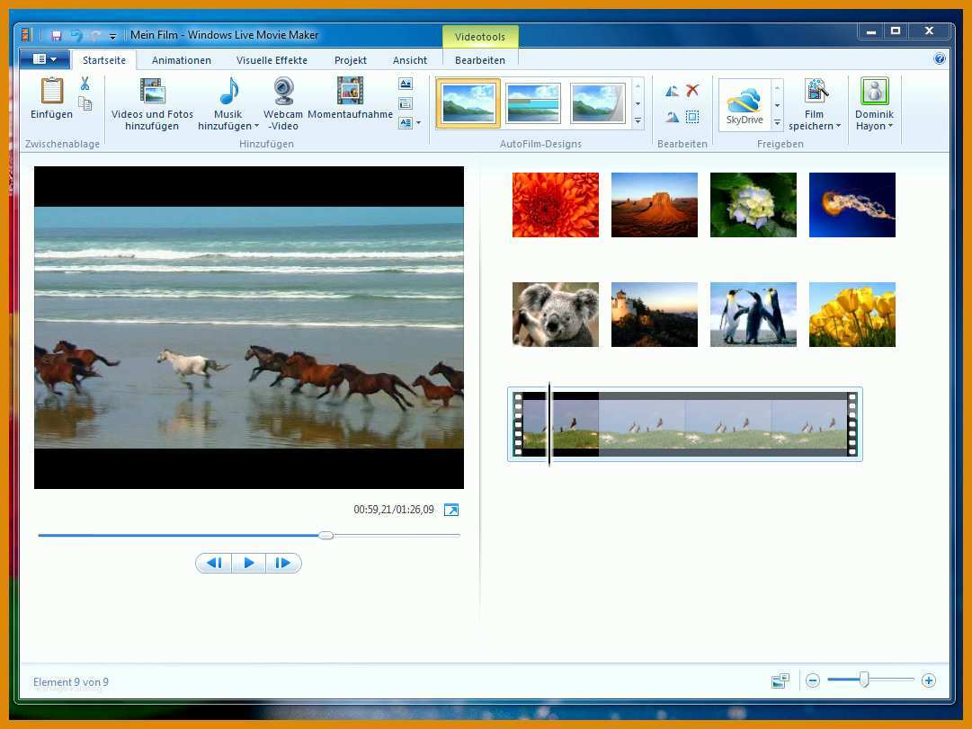
Task: Rotate right with the lower rotate icon
Action: [672, 117]
